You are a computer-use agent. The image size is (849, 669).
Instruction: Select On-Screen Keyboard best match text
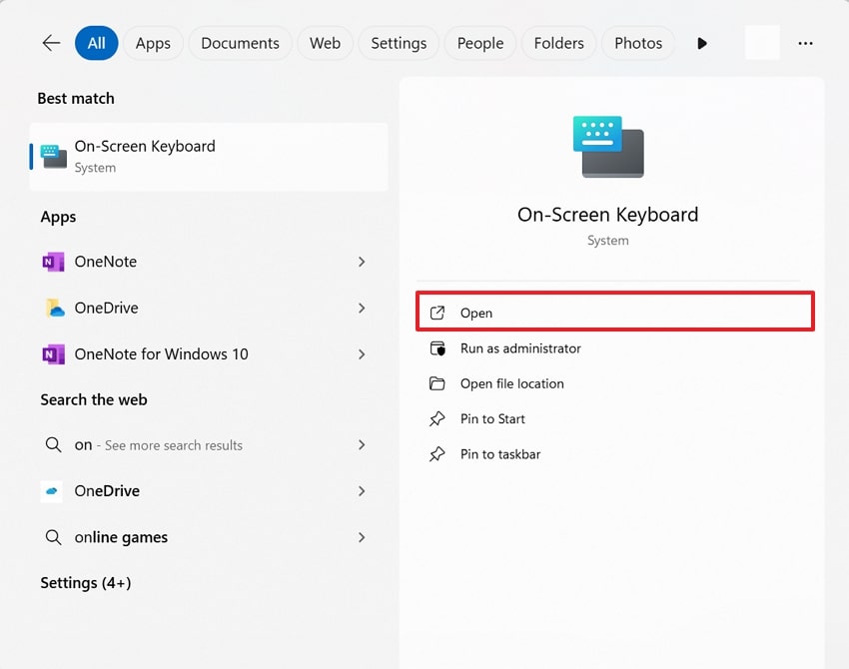[145, 146]
